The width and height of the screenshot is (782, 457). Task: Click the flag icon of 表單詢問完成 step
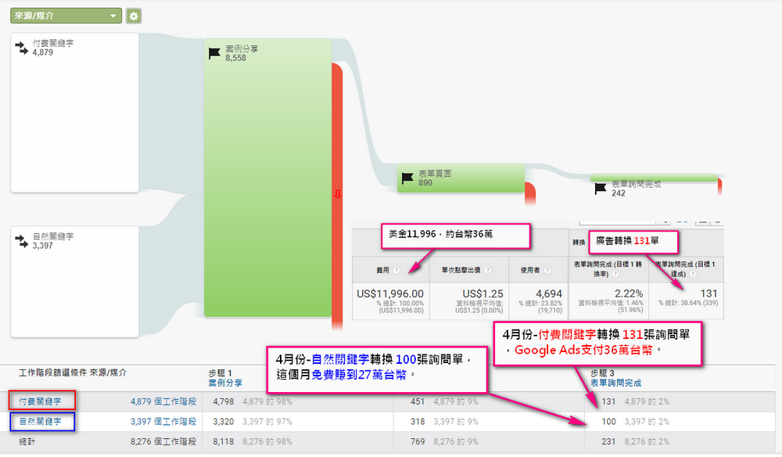point(601,189)
